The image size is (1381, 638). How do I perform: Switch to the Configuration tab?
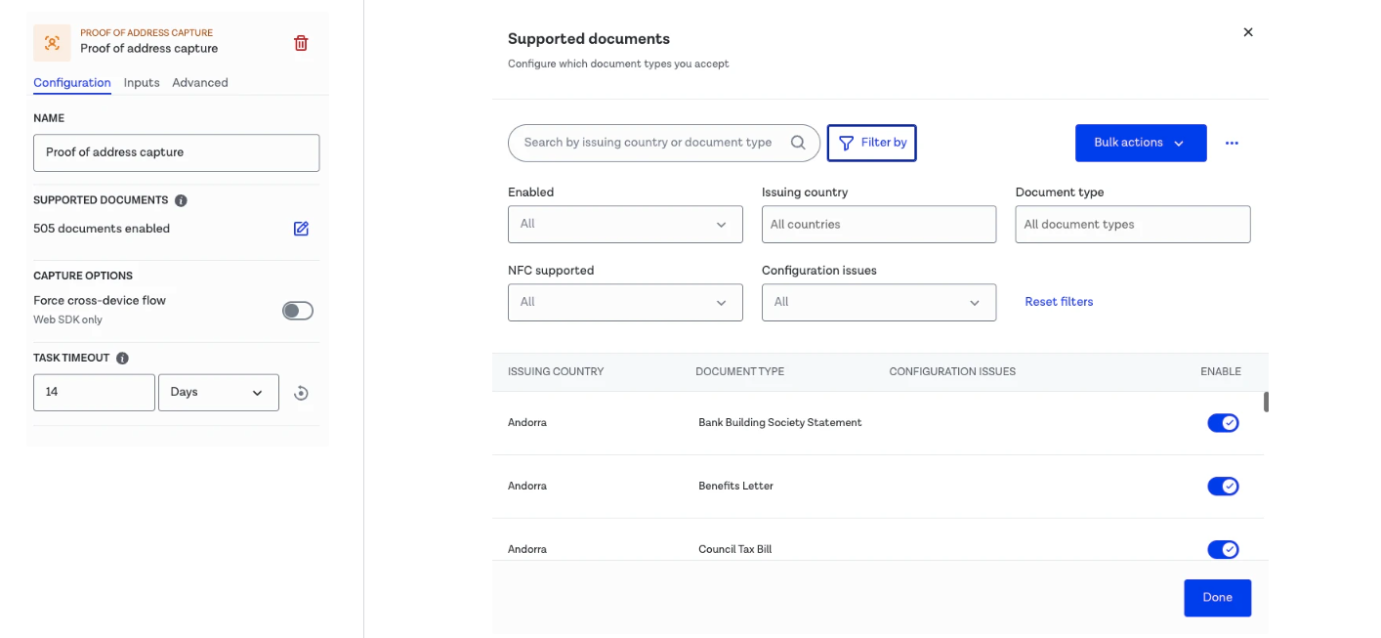coord(72,83)
